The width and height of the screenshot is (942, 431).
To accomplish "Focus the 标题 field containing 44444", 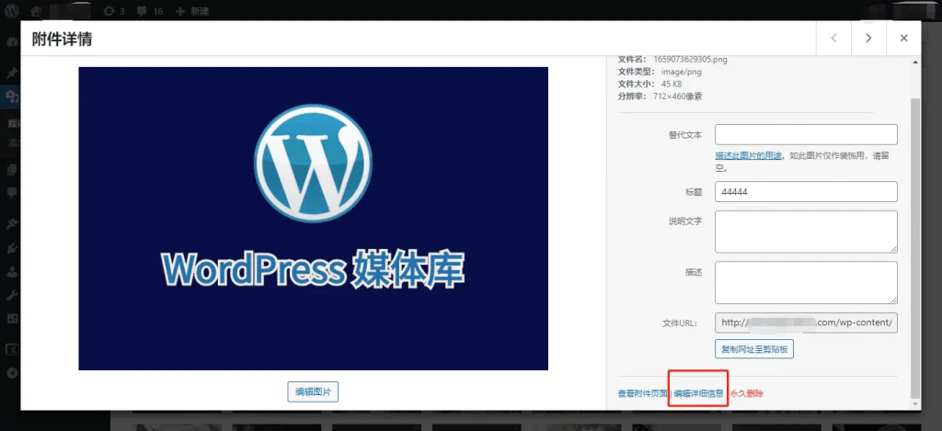I will [806, 192].
